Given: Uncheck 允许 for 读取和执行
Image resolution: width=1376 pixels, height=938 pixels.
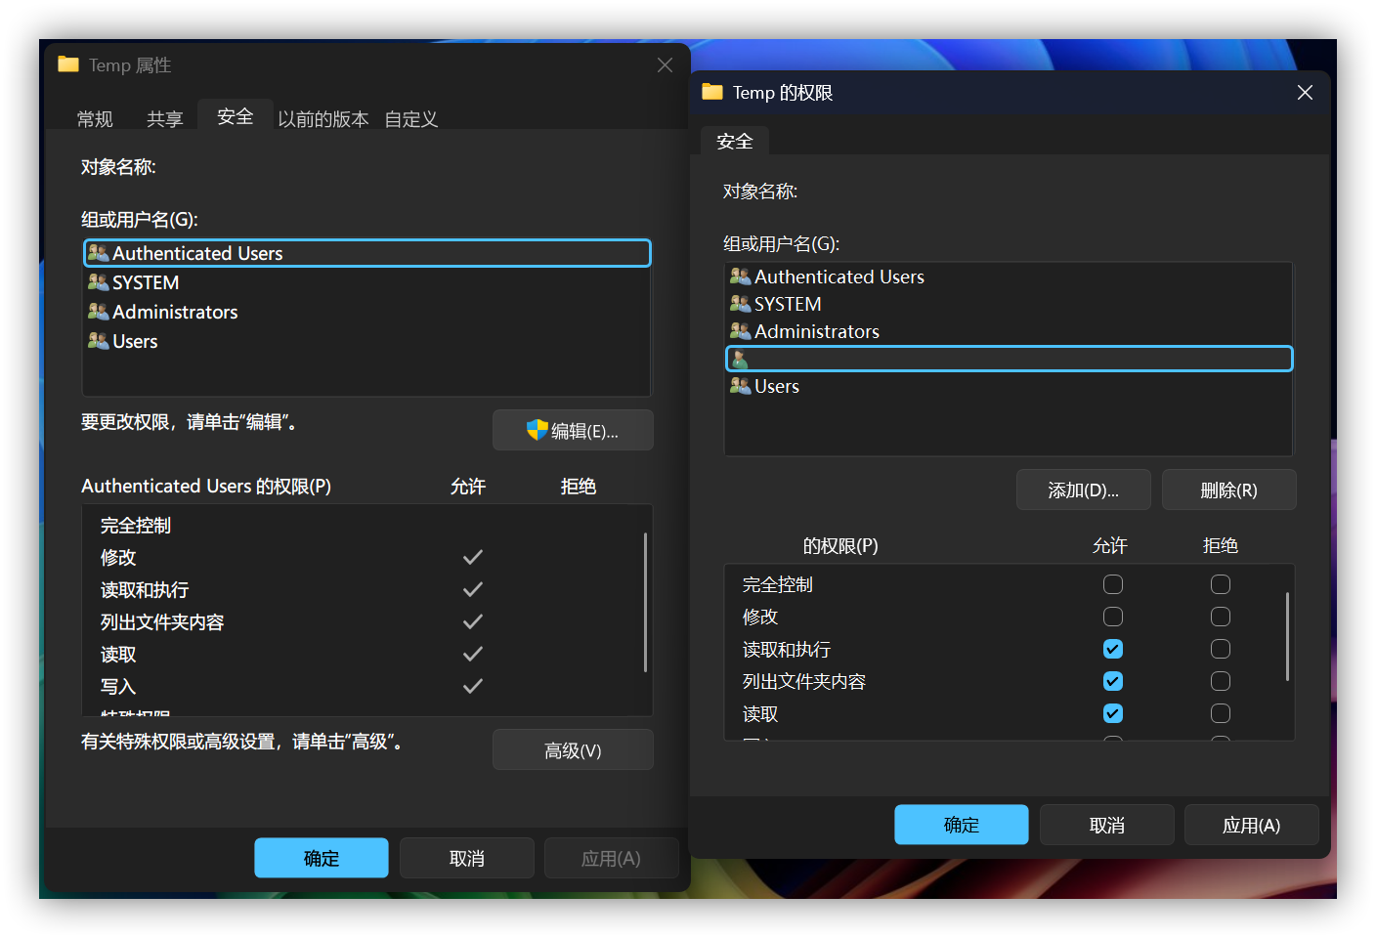Looking at the screenshot, I should tap(1113, 649).
